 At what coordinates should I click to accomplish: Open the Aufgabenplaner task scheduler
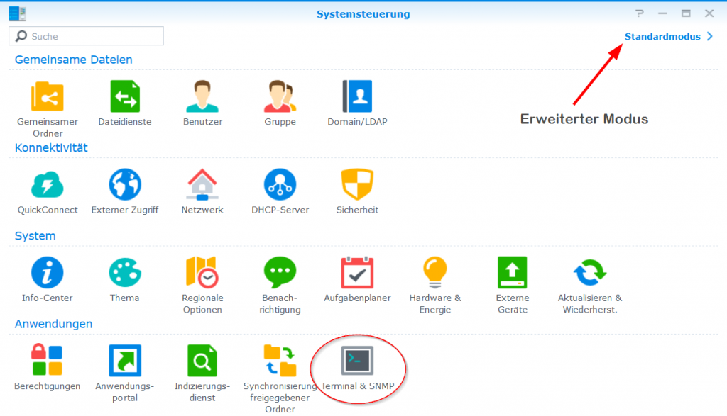tap(357, 273)
